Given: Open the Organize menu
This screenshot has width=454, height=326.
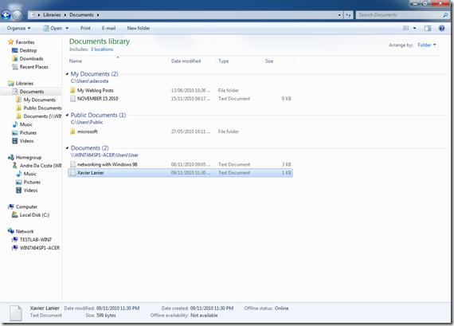Looking at the screenshot, I should point(19,28).
